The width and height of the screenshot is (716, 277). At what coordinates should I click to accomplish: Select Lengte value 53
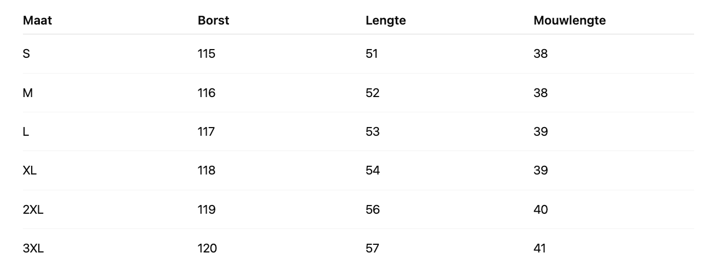(x=372, y=132)
